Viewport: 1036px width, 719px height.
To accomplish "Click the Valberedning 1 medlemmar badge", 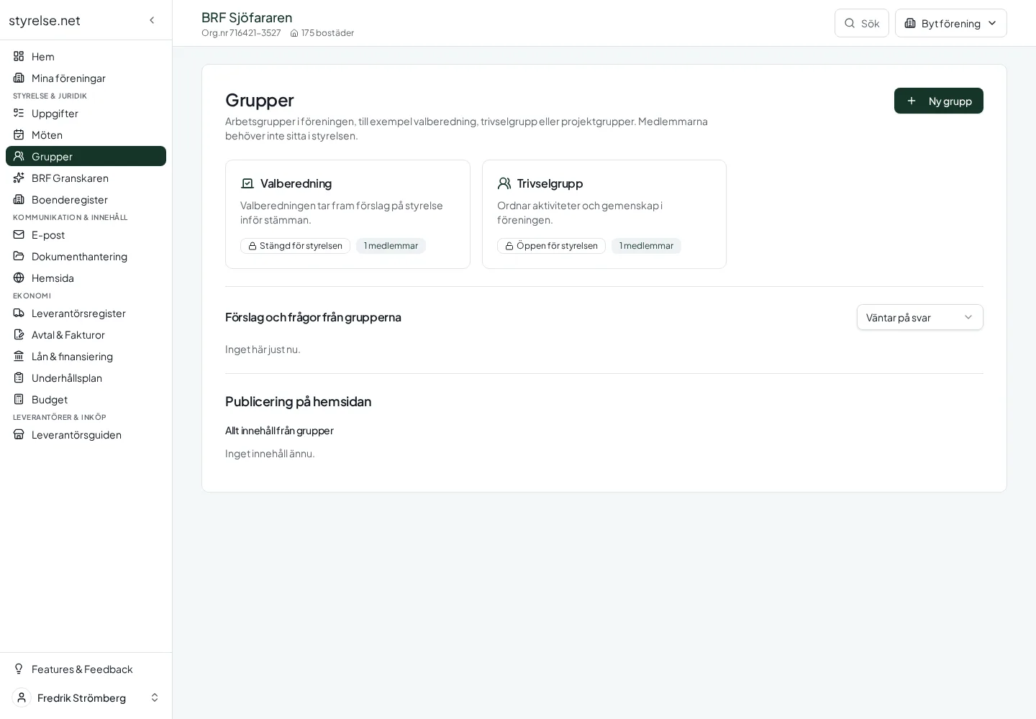I will click(391, 246).
